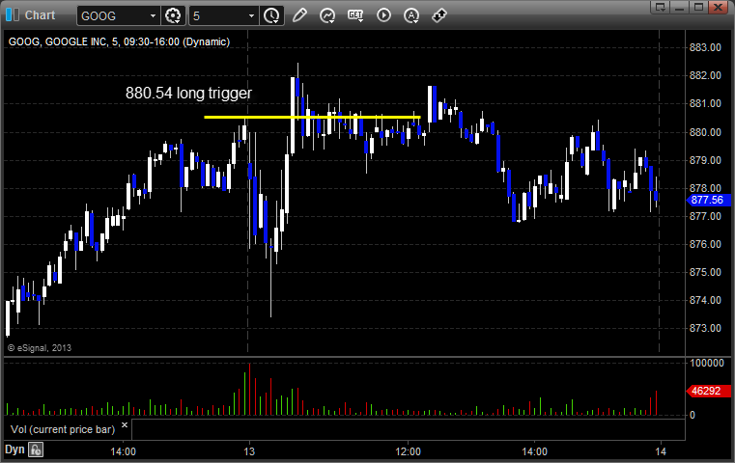Image resolution: width=735 pixels, height=463 pixels.
Task: Expand the GOOG symbol dropdown
Action: (153, 16)
